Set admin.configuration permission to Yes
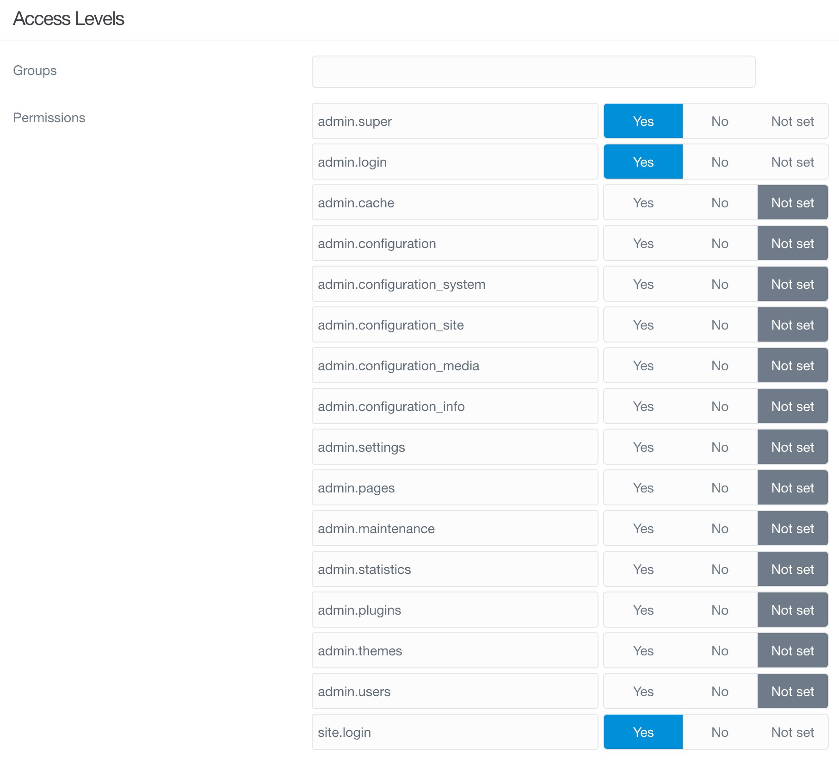The height and width of the screenshot is (760, 839). tap(643, 243)
